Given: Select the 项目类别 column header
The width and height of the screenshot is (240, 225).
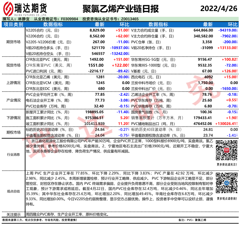Looking at the screenshot, I should [x=13, y=24].
